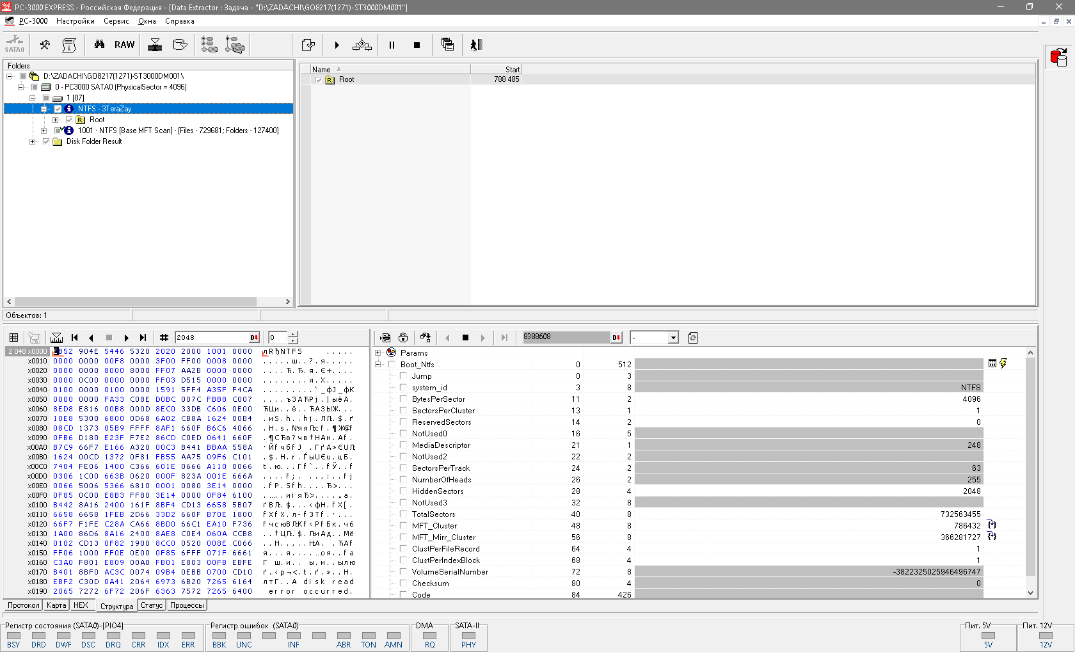
Task: Check the MFT_Cluster field checkbox
Action: [x=403, y=526]
